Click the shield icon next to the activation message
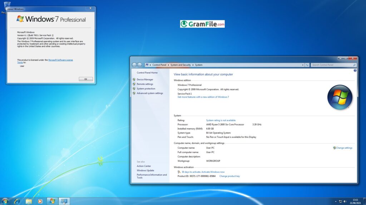This screenshot has height=205, width=366. point(179,172)
